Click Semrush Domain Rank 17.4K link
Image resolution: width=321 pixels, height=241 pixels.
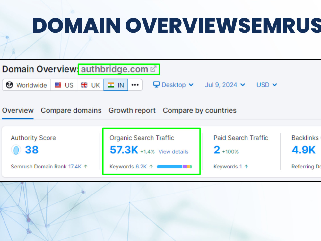pyautogui.click(x=75, y=167)
